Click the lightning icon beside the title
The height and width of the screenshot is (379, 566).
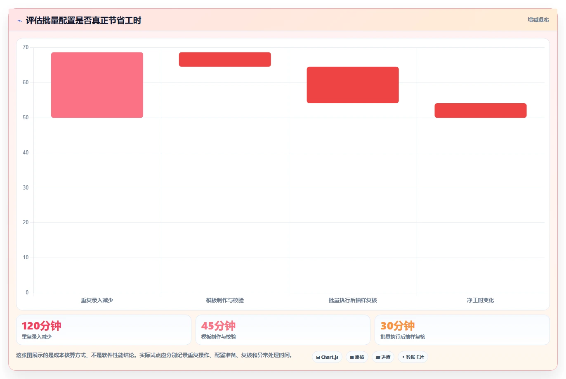pyautogui.click(x=19, y=21)
